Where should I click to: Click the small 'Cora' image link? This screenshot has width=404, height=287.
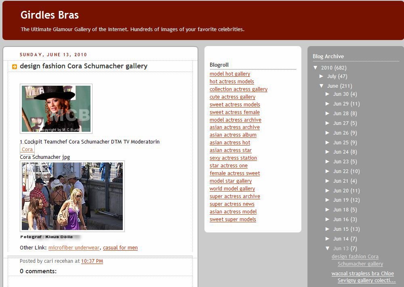[27, 150]
